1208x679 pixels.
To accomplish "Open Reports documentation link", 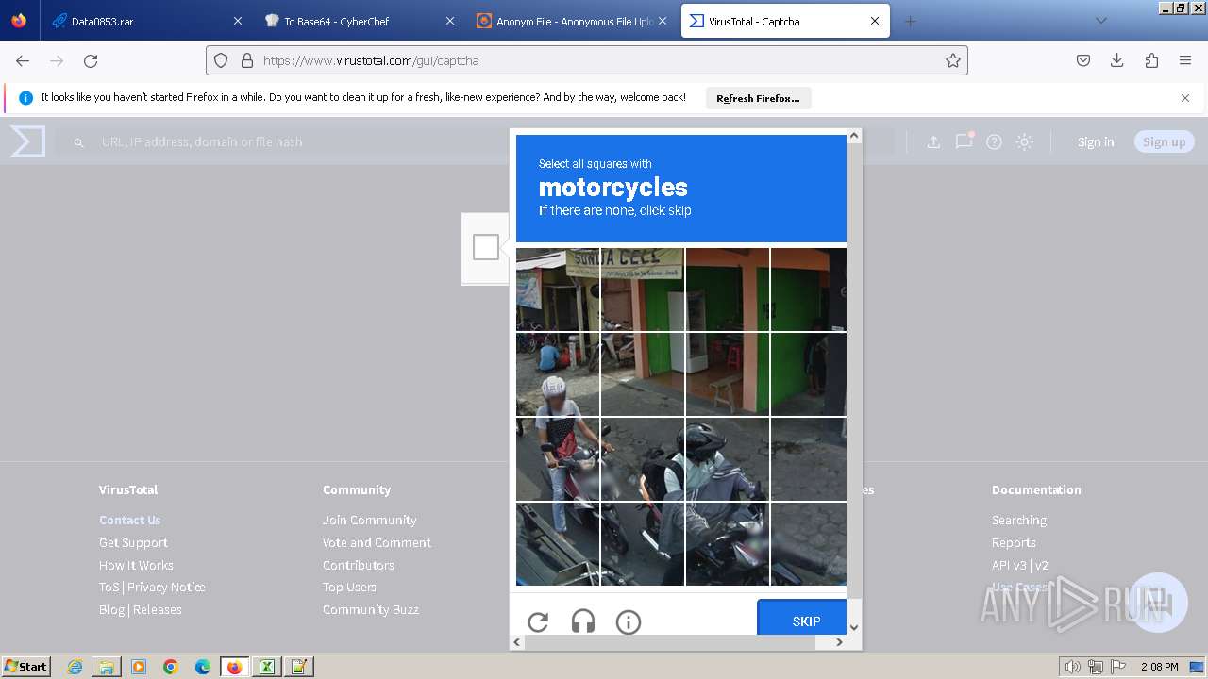I will (1014, 542).
